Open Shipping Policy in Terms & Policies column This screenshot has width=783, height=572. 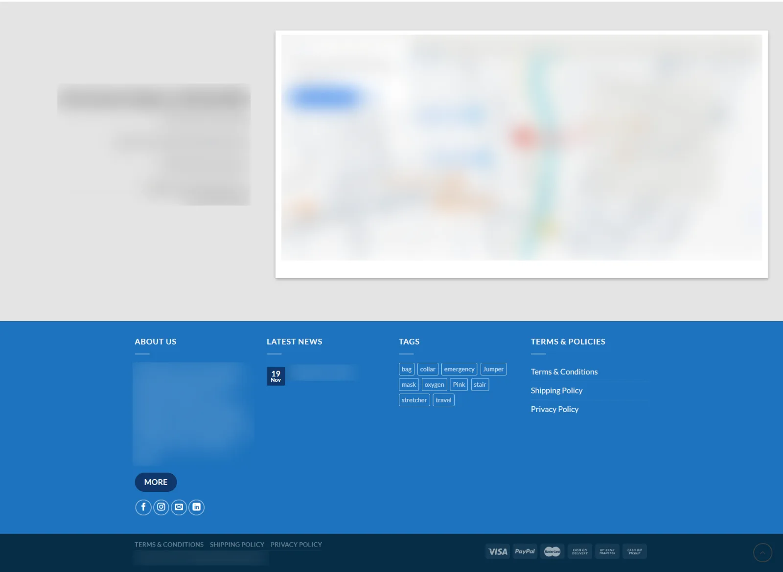pos(557,391)
